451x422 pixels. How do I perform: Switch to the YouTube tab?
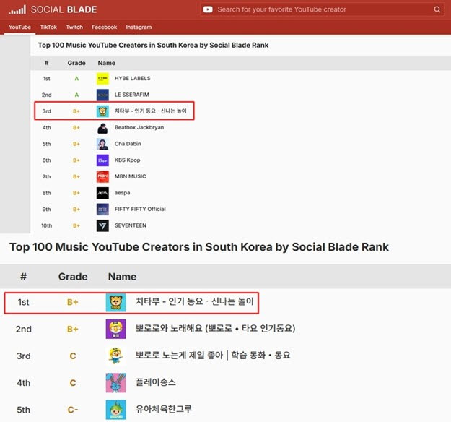coord(19,27)
